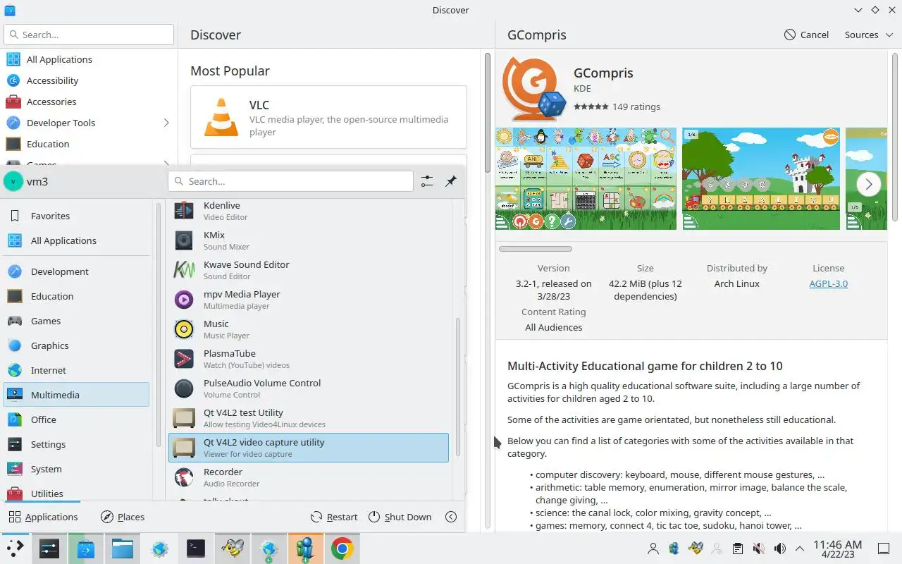Image resolution: width=902 pixels, height=564 pixels.
Task: Open Dolphin file manager from taskbar
Action: 123,548
